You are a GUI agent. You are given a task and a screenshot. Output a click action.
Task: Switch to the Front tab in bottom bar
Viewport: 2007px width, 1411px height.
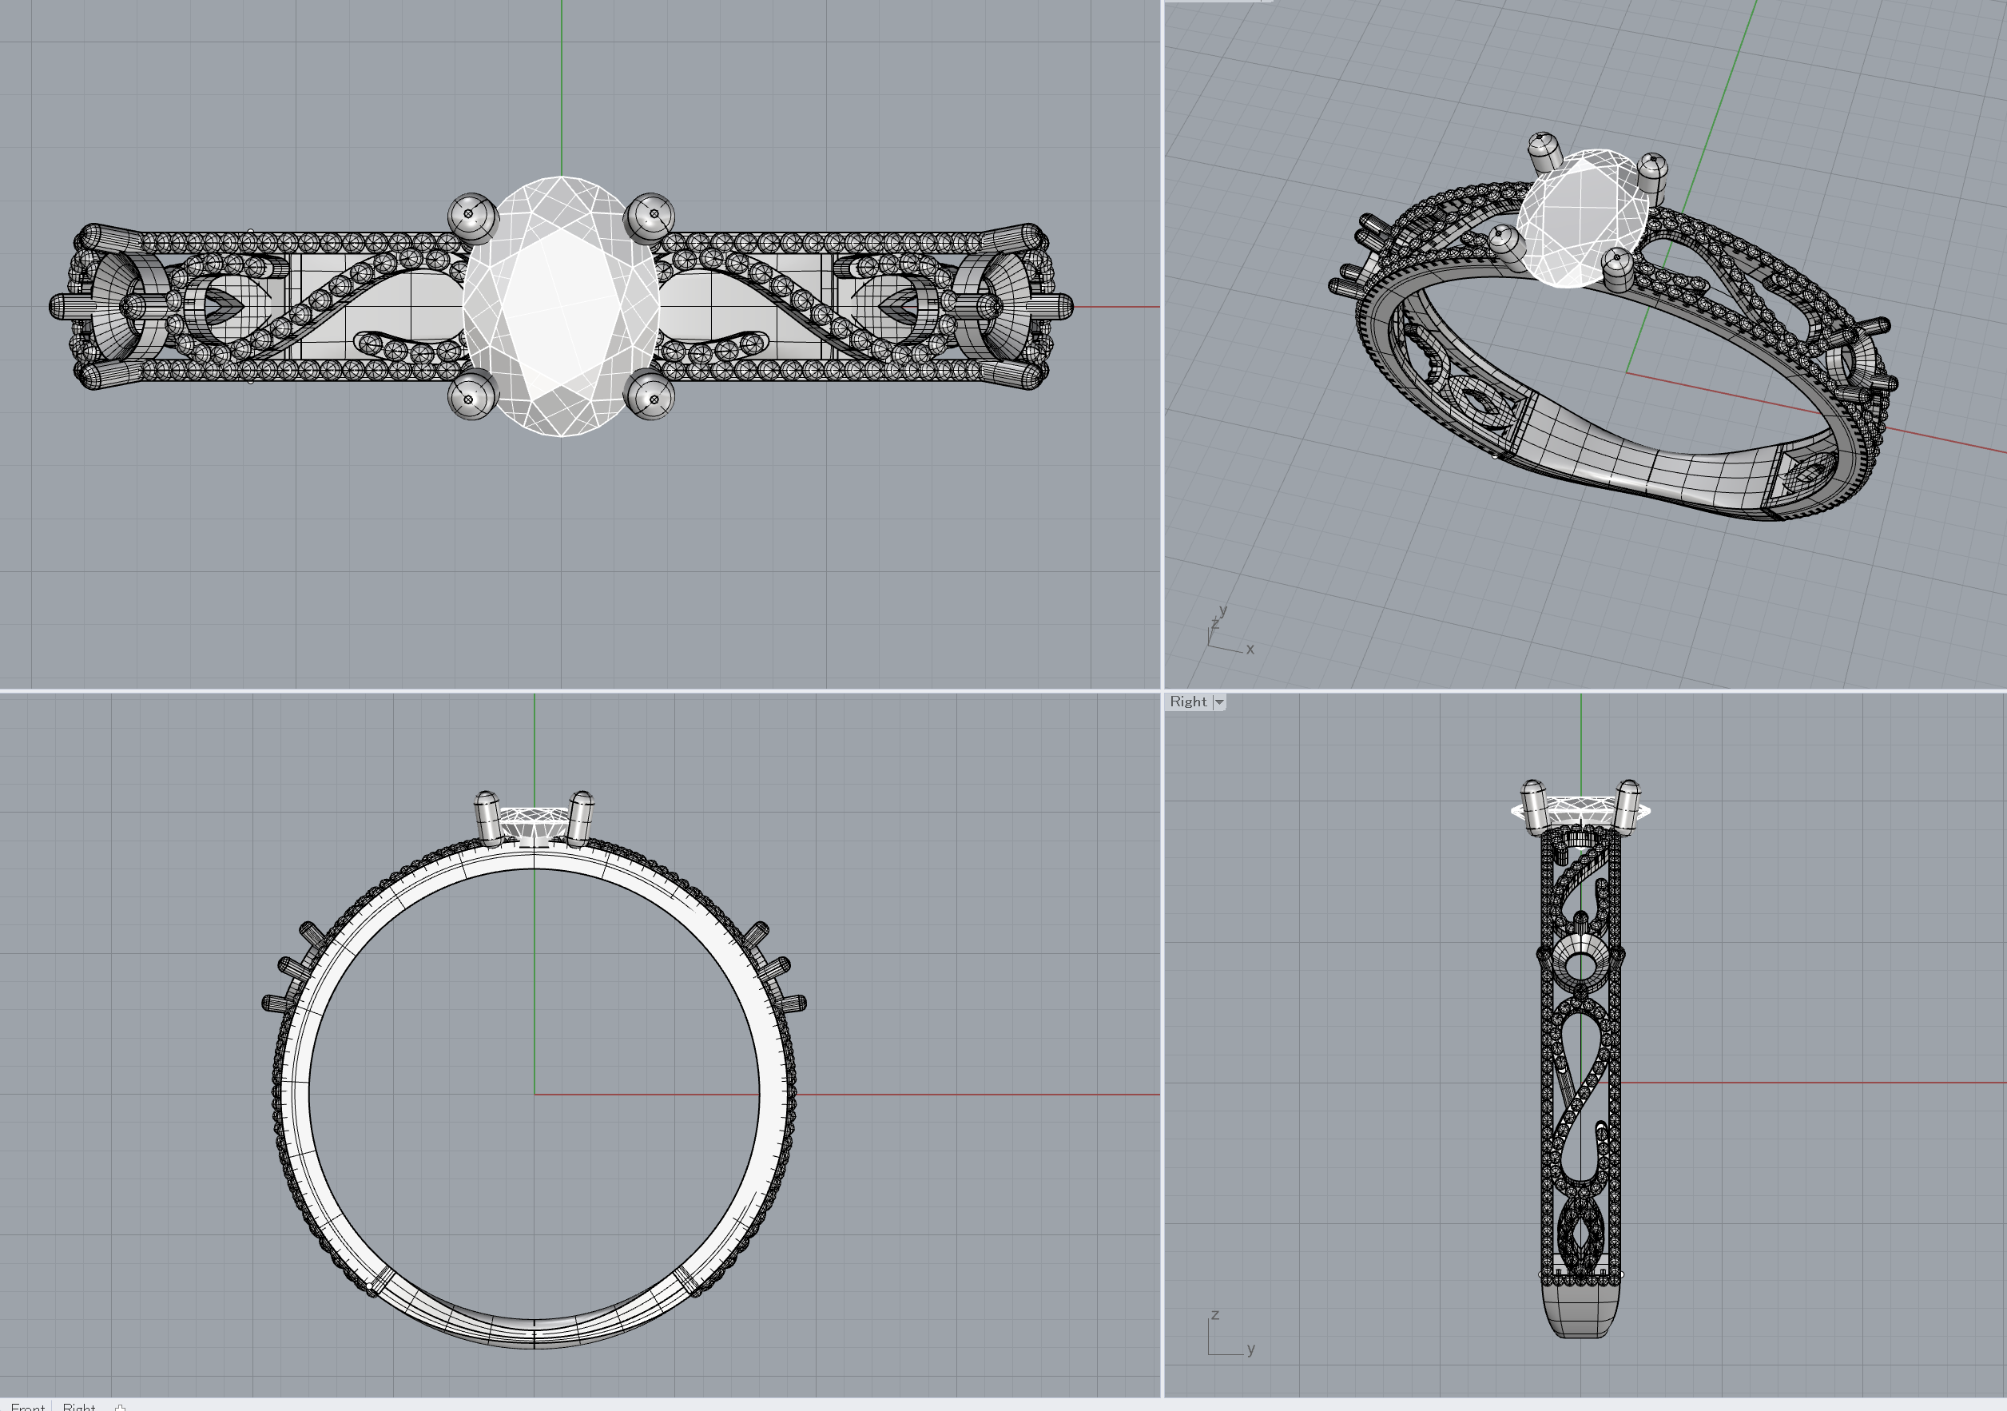pyautogui.click(x=27, y=1405)
